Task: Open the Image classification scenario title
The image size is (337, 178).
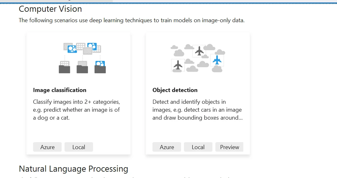Action: [x=60, y=90]
